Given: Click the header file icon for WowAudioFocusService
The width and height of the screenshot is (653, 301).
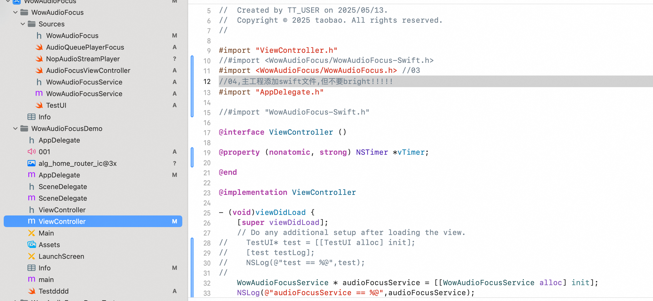Looking at the screenshot, I should tap(39, 82).
